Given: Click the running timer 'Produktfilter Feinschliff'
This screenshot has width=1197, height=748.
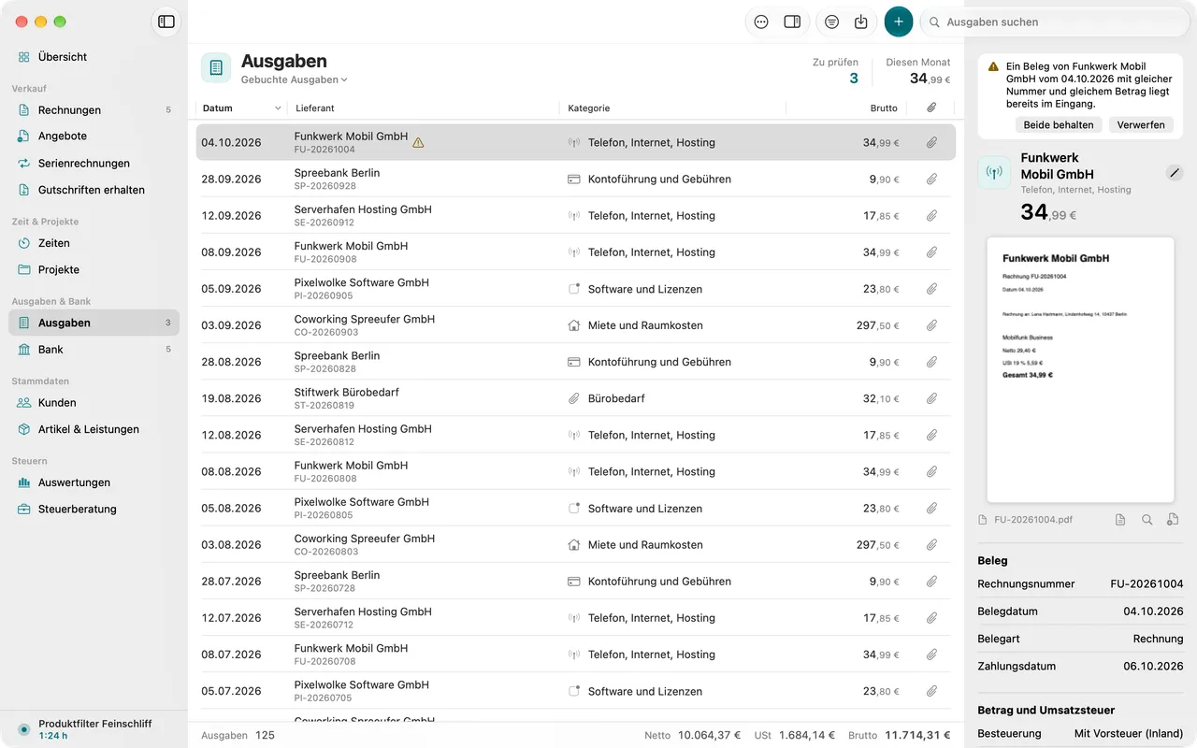Looking at the screenshot, I should pyautogui.click(x=94, y=729).
